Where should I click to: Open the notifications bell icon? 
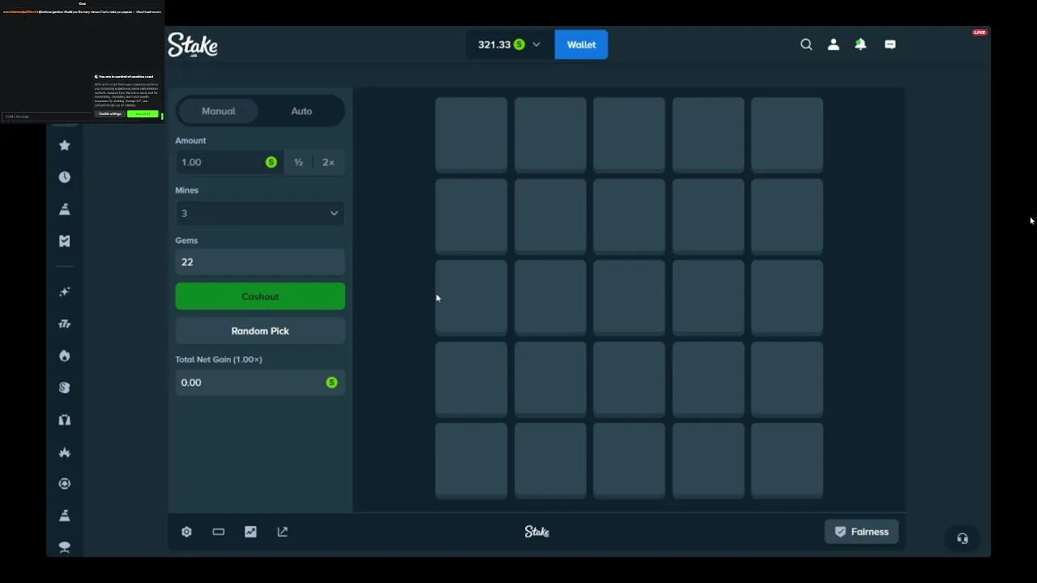(x=860, y=45)
